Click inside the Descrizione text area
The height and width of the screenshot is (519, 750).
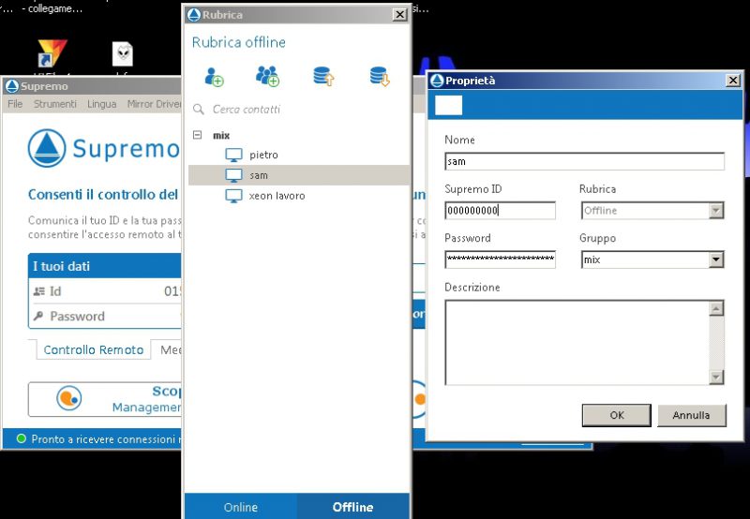point(577,343)
